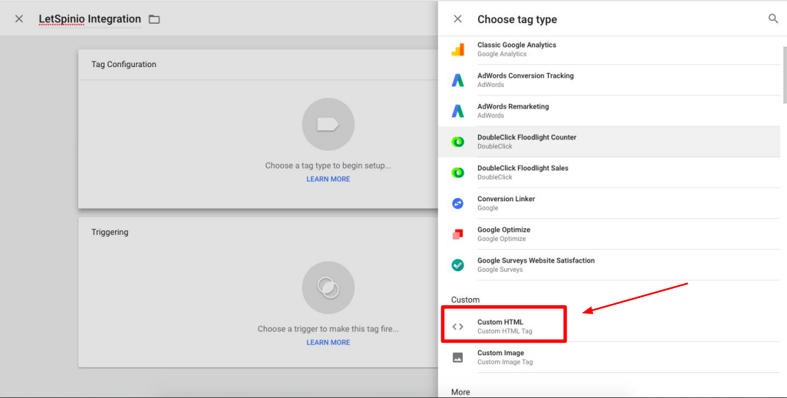This screenshot has width=787, height=398.
Task: Click the DoubleClick Floodlight Sales icon
Action: tap(458, 172)
